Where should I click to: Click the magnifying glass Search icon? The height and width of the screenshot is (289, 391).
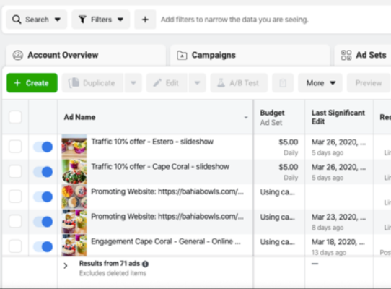tap(17, 20)
